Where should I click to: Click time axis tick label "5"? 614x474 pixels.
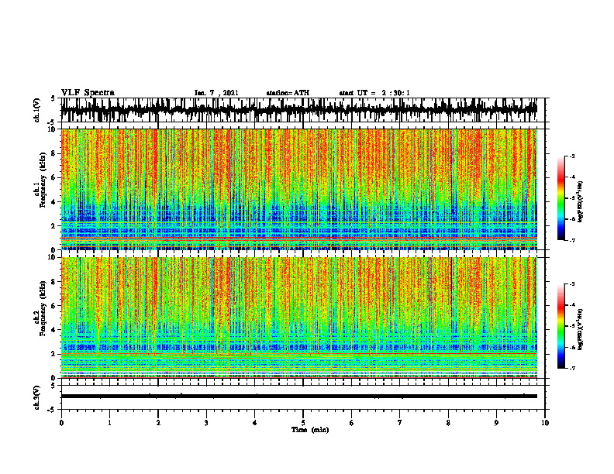pyautogui.click(x=303, y=423)
